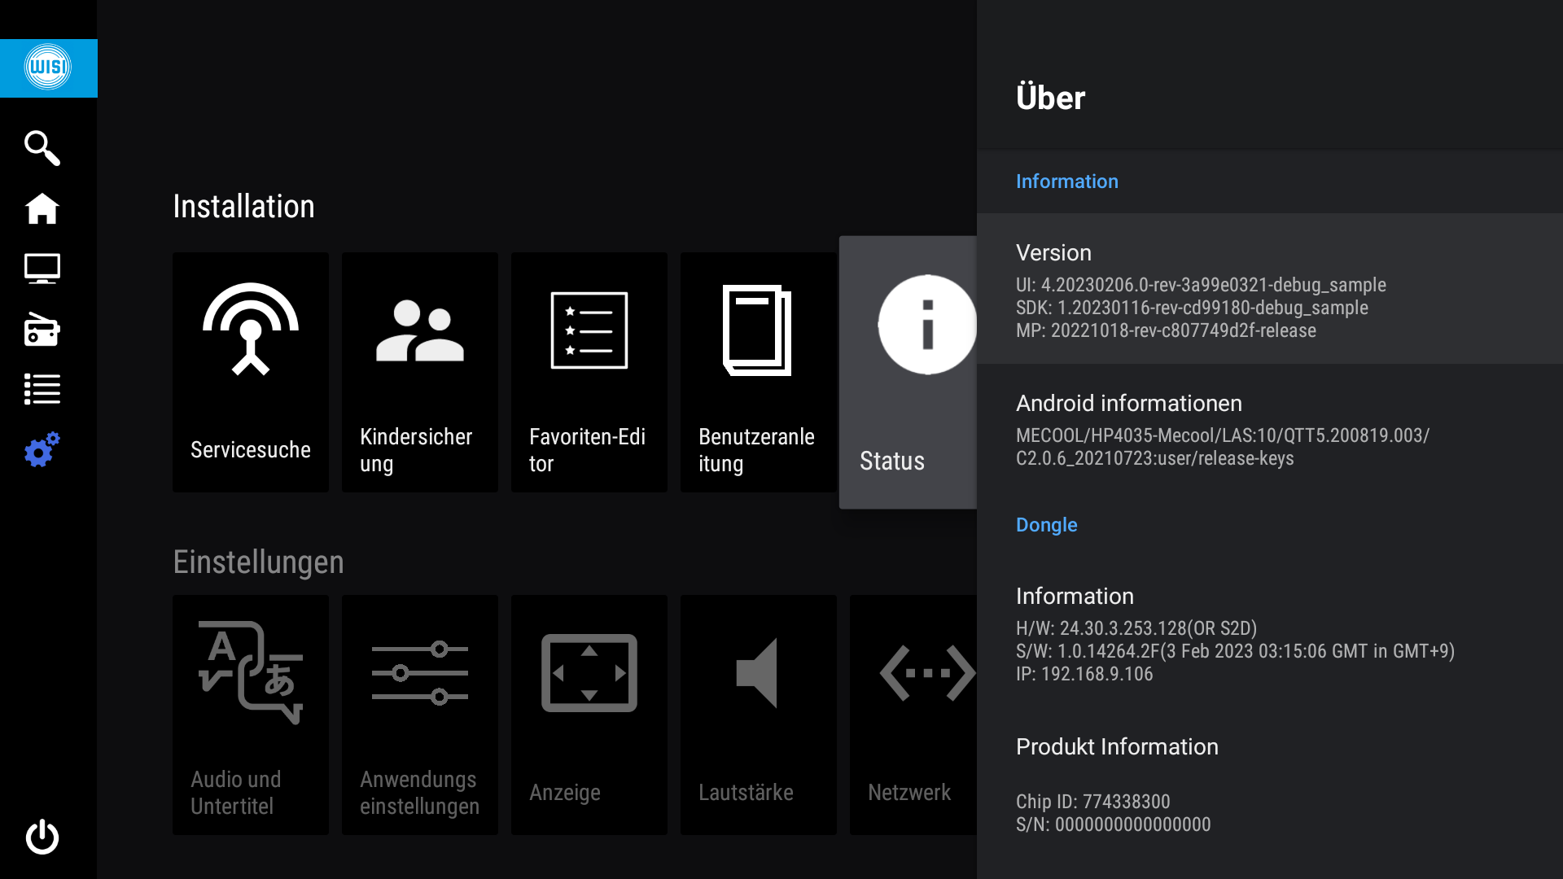The height and width of the screenshot is (879, 1563).
Task: Open Anwendungseinstellungen tile
Action: pos(420,715)
